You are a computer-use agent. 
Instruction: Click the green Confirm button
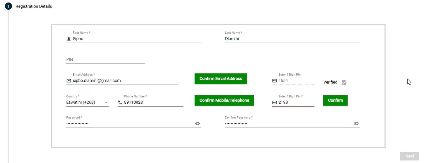coord(335,100)
